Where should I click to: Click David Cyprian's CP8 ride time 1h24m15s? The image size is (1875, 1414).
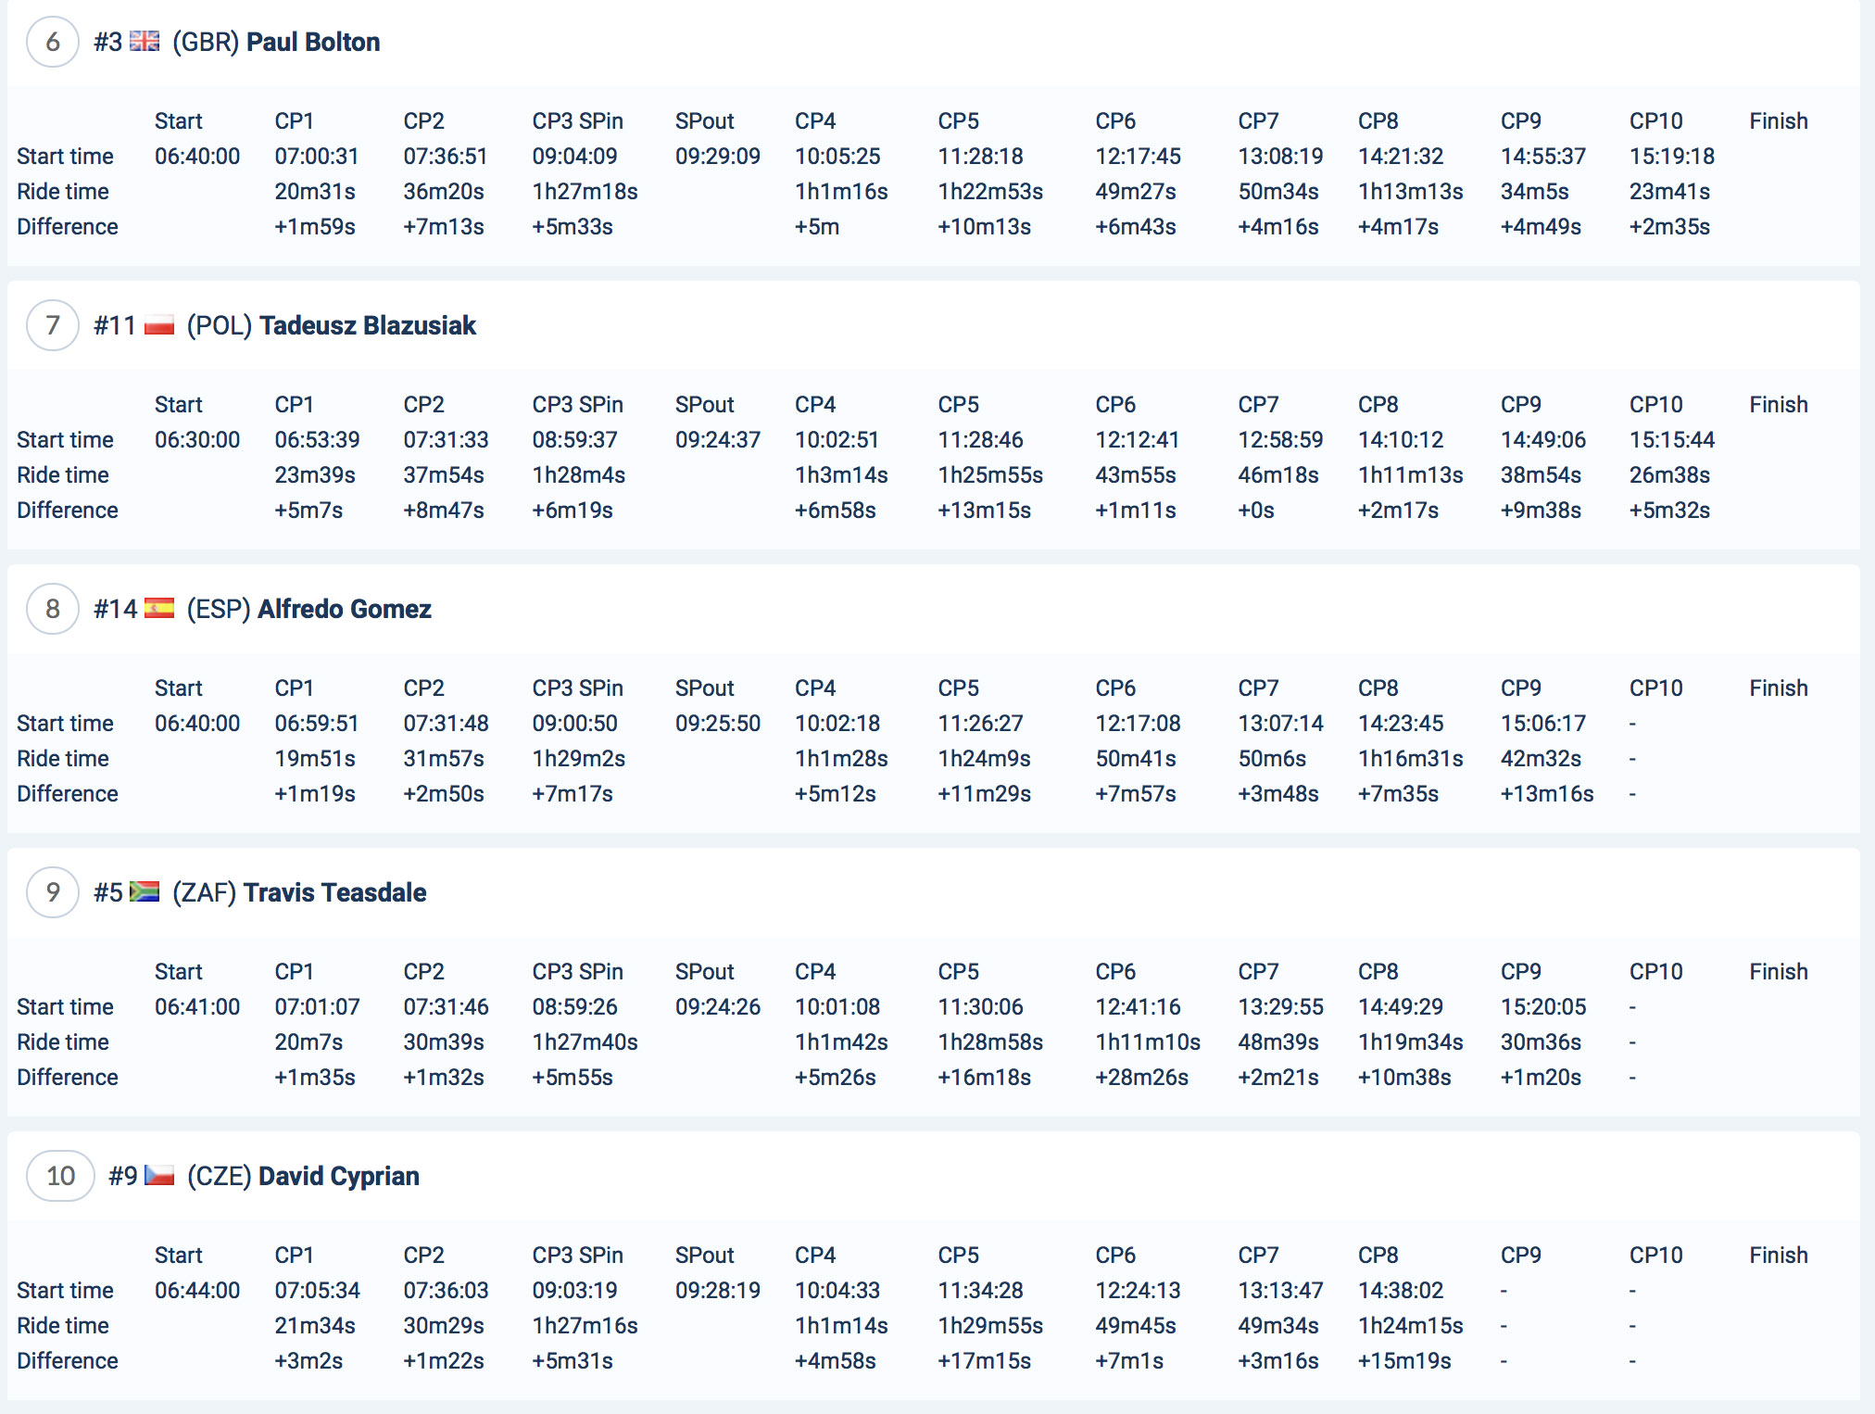pyautogui.click(x=1410, y=1326)
